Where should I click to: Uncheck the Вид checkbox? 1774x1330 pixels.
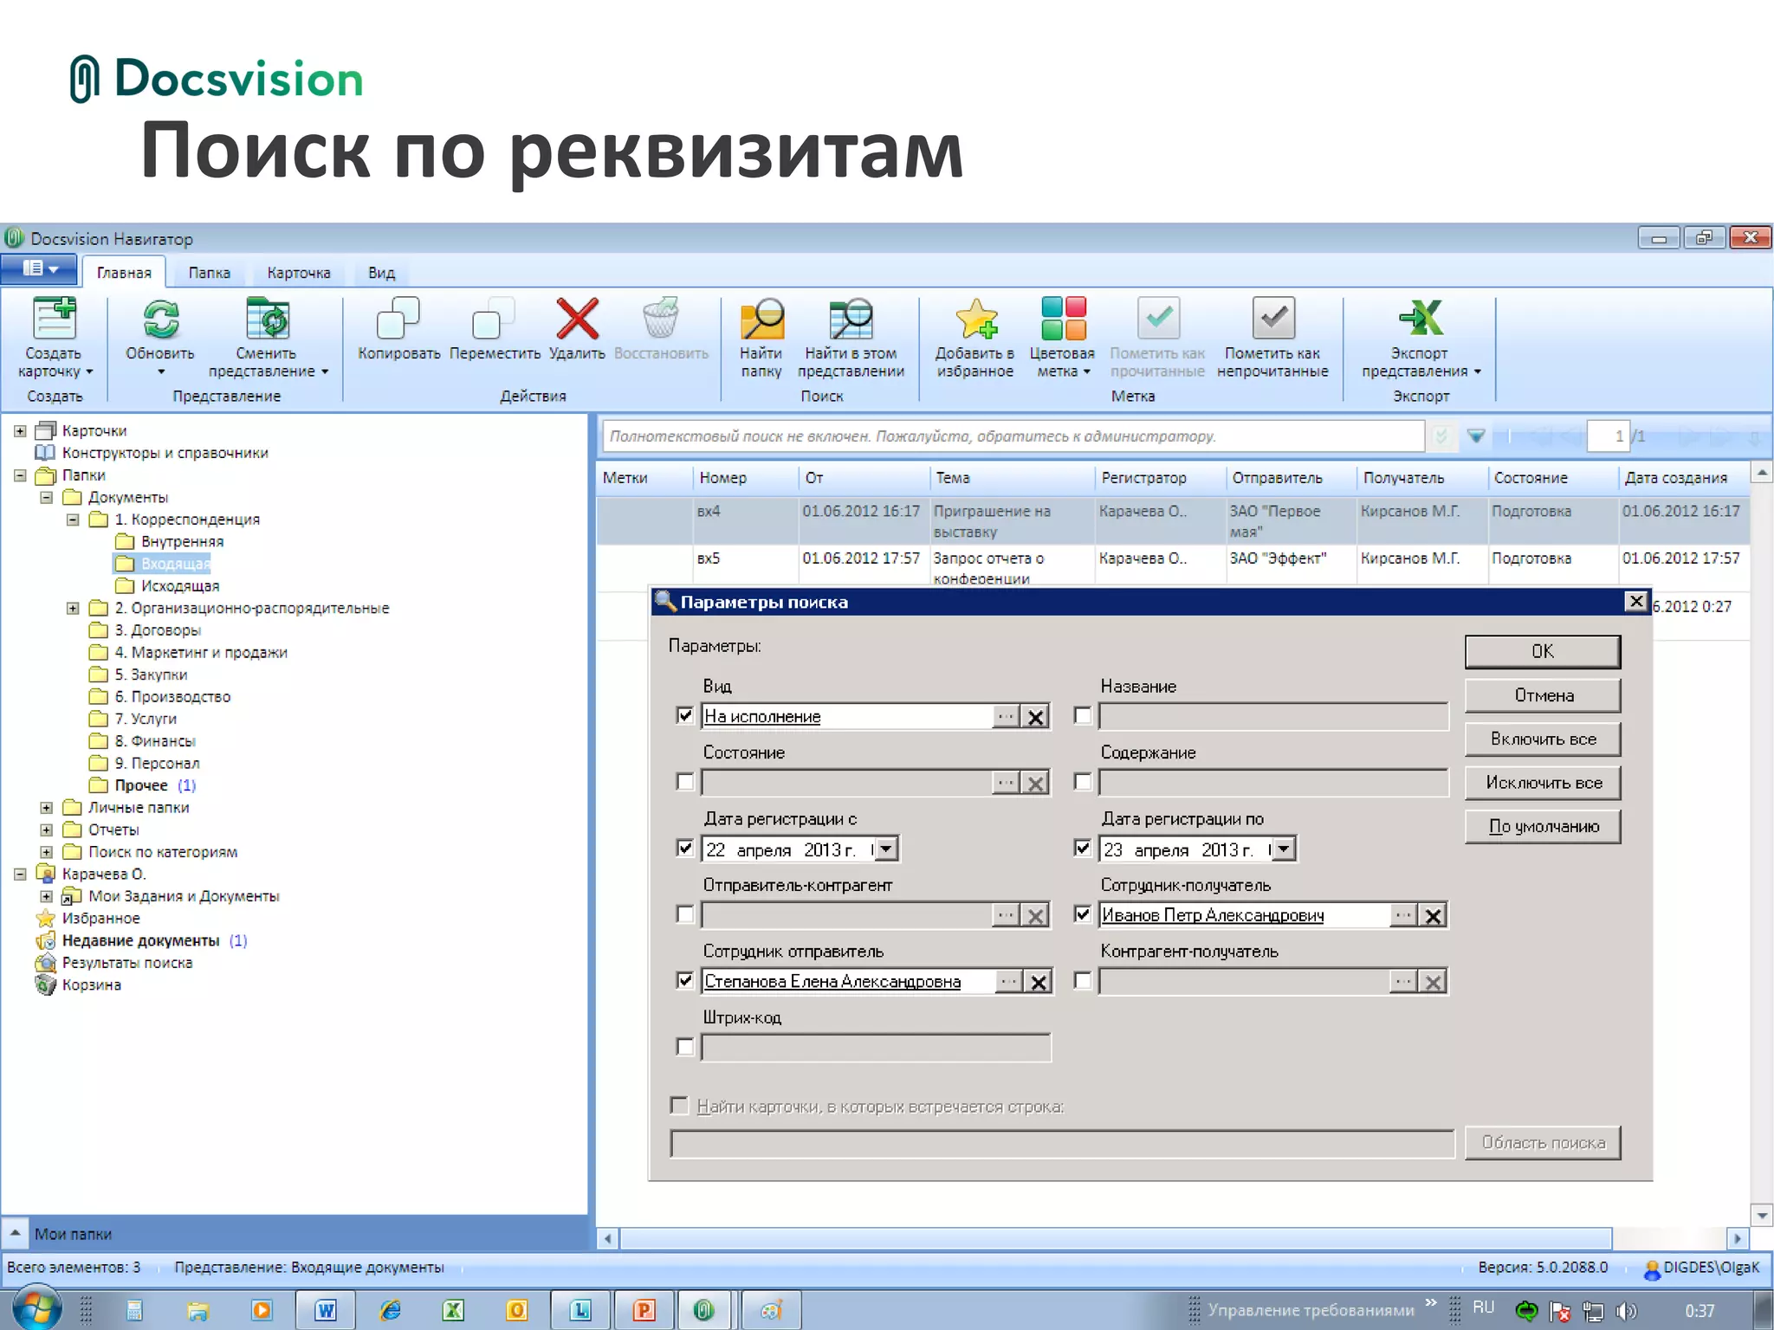(x=684, y=714)
